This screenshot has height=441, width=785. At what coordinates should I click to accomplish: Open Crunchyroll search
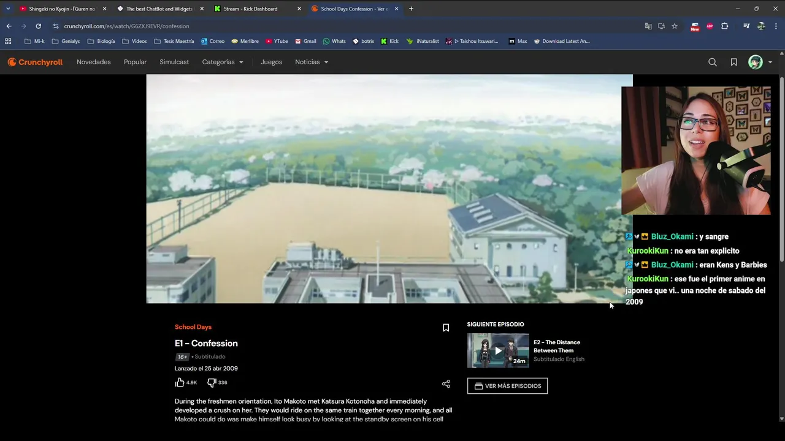click(x=713, y=62)
